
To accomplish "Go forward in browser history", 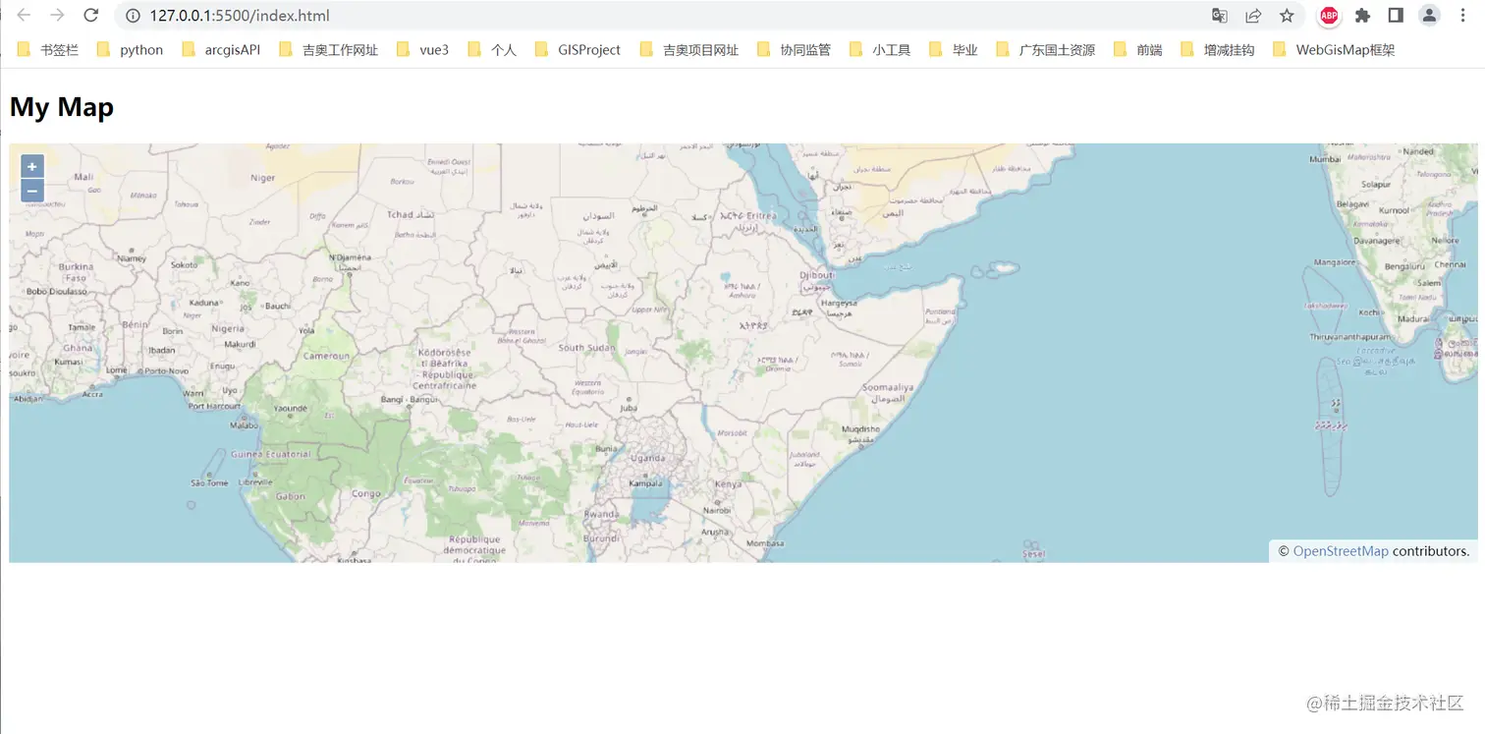I will click(x=58, y=16).
